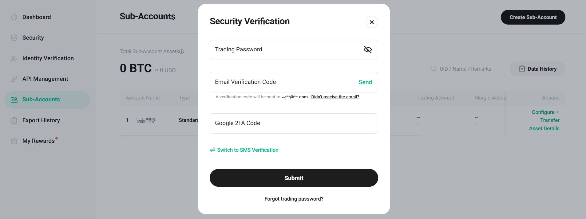The height and width of the screenshot is (219, 586).
Task: Open the My Rewards menu item
Action: (38, 141)
